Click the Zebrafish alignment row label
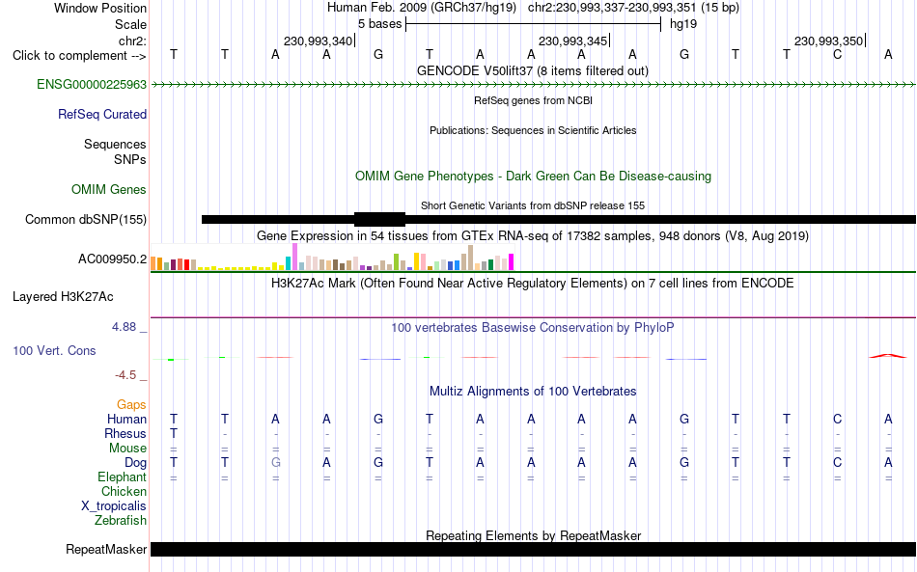 [121, 521]
